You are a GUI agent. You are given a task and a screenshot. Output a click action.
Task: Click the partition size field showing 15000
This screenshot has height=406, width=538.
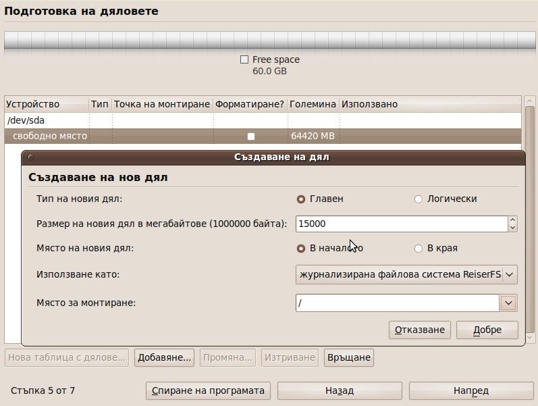402,224
